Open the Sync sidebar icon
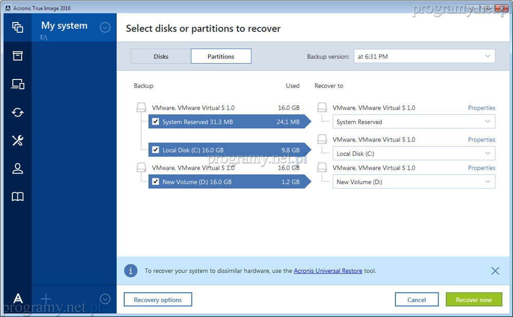The image size is (513, 317). [x=17, y=112]
